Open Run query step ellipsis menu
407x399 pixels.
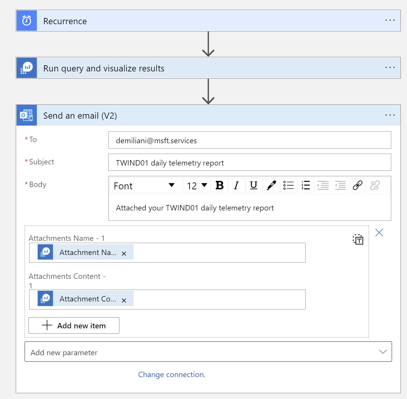click(x=390, y=68)
